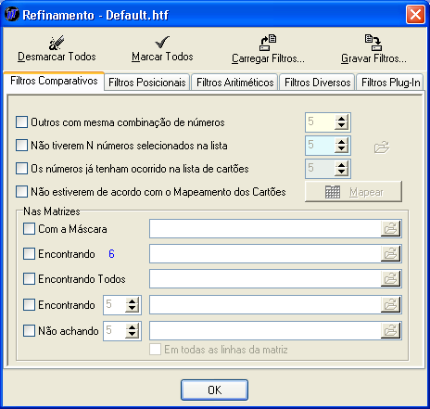Open the Filtros Posicionais tab
This screenshot has height=409, width=430.
pyautogui.click(x=147, y=83)
